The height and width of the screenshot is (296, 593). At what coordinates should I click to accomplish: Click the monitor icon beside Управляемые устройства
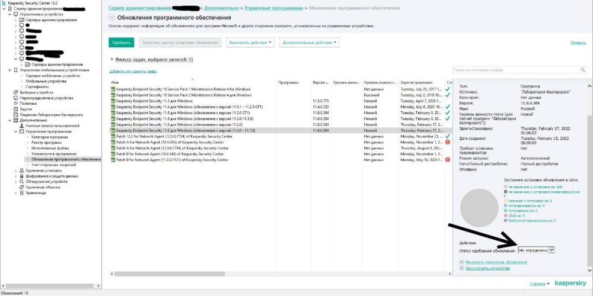pyautogui.click(x=15, y=14)
